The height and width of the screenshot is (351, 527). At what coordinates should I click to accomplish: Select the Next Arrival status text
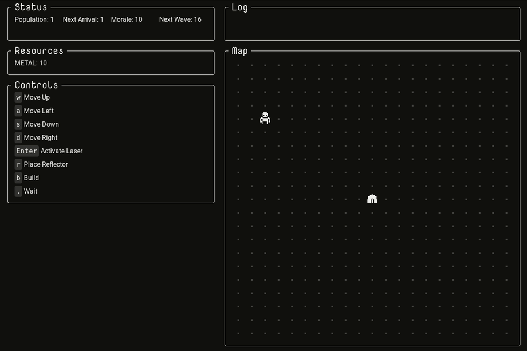click(83, 19)
